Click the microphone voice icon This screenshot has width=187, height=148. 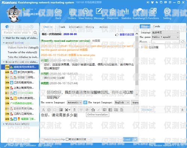74,110
